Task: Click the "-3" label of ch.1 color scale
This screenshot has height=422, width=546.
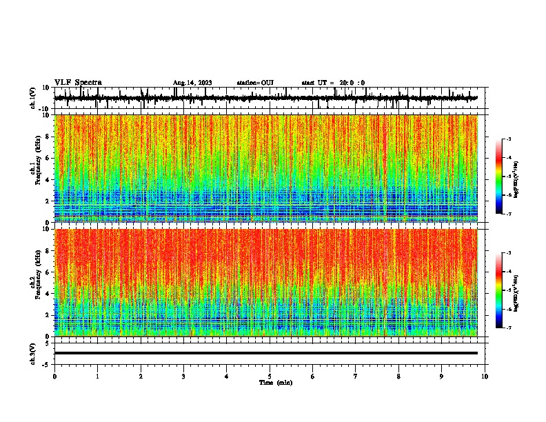Action: (508, 139)
